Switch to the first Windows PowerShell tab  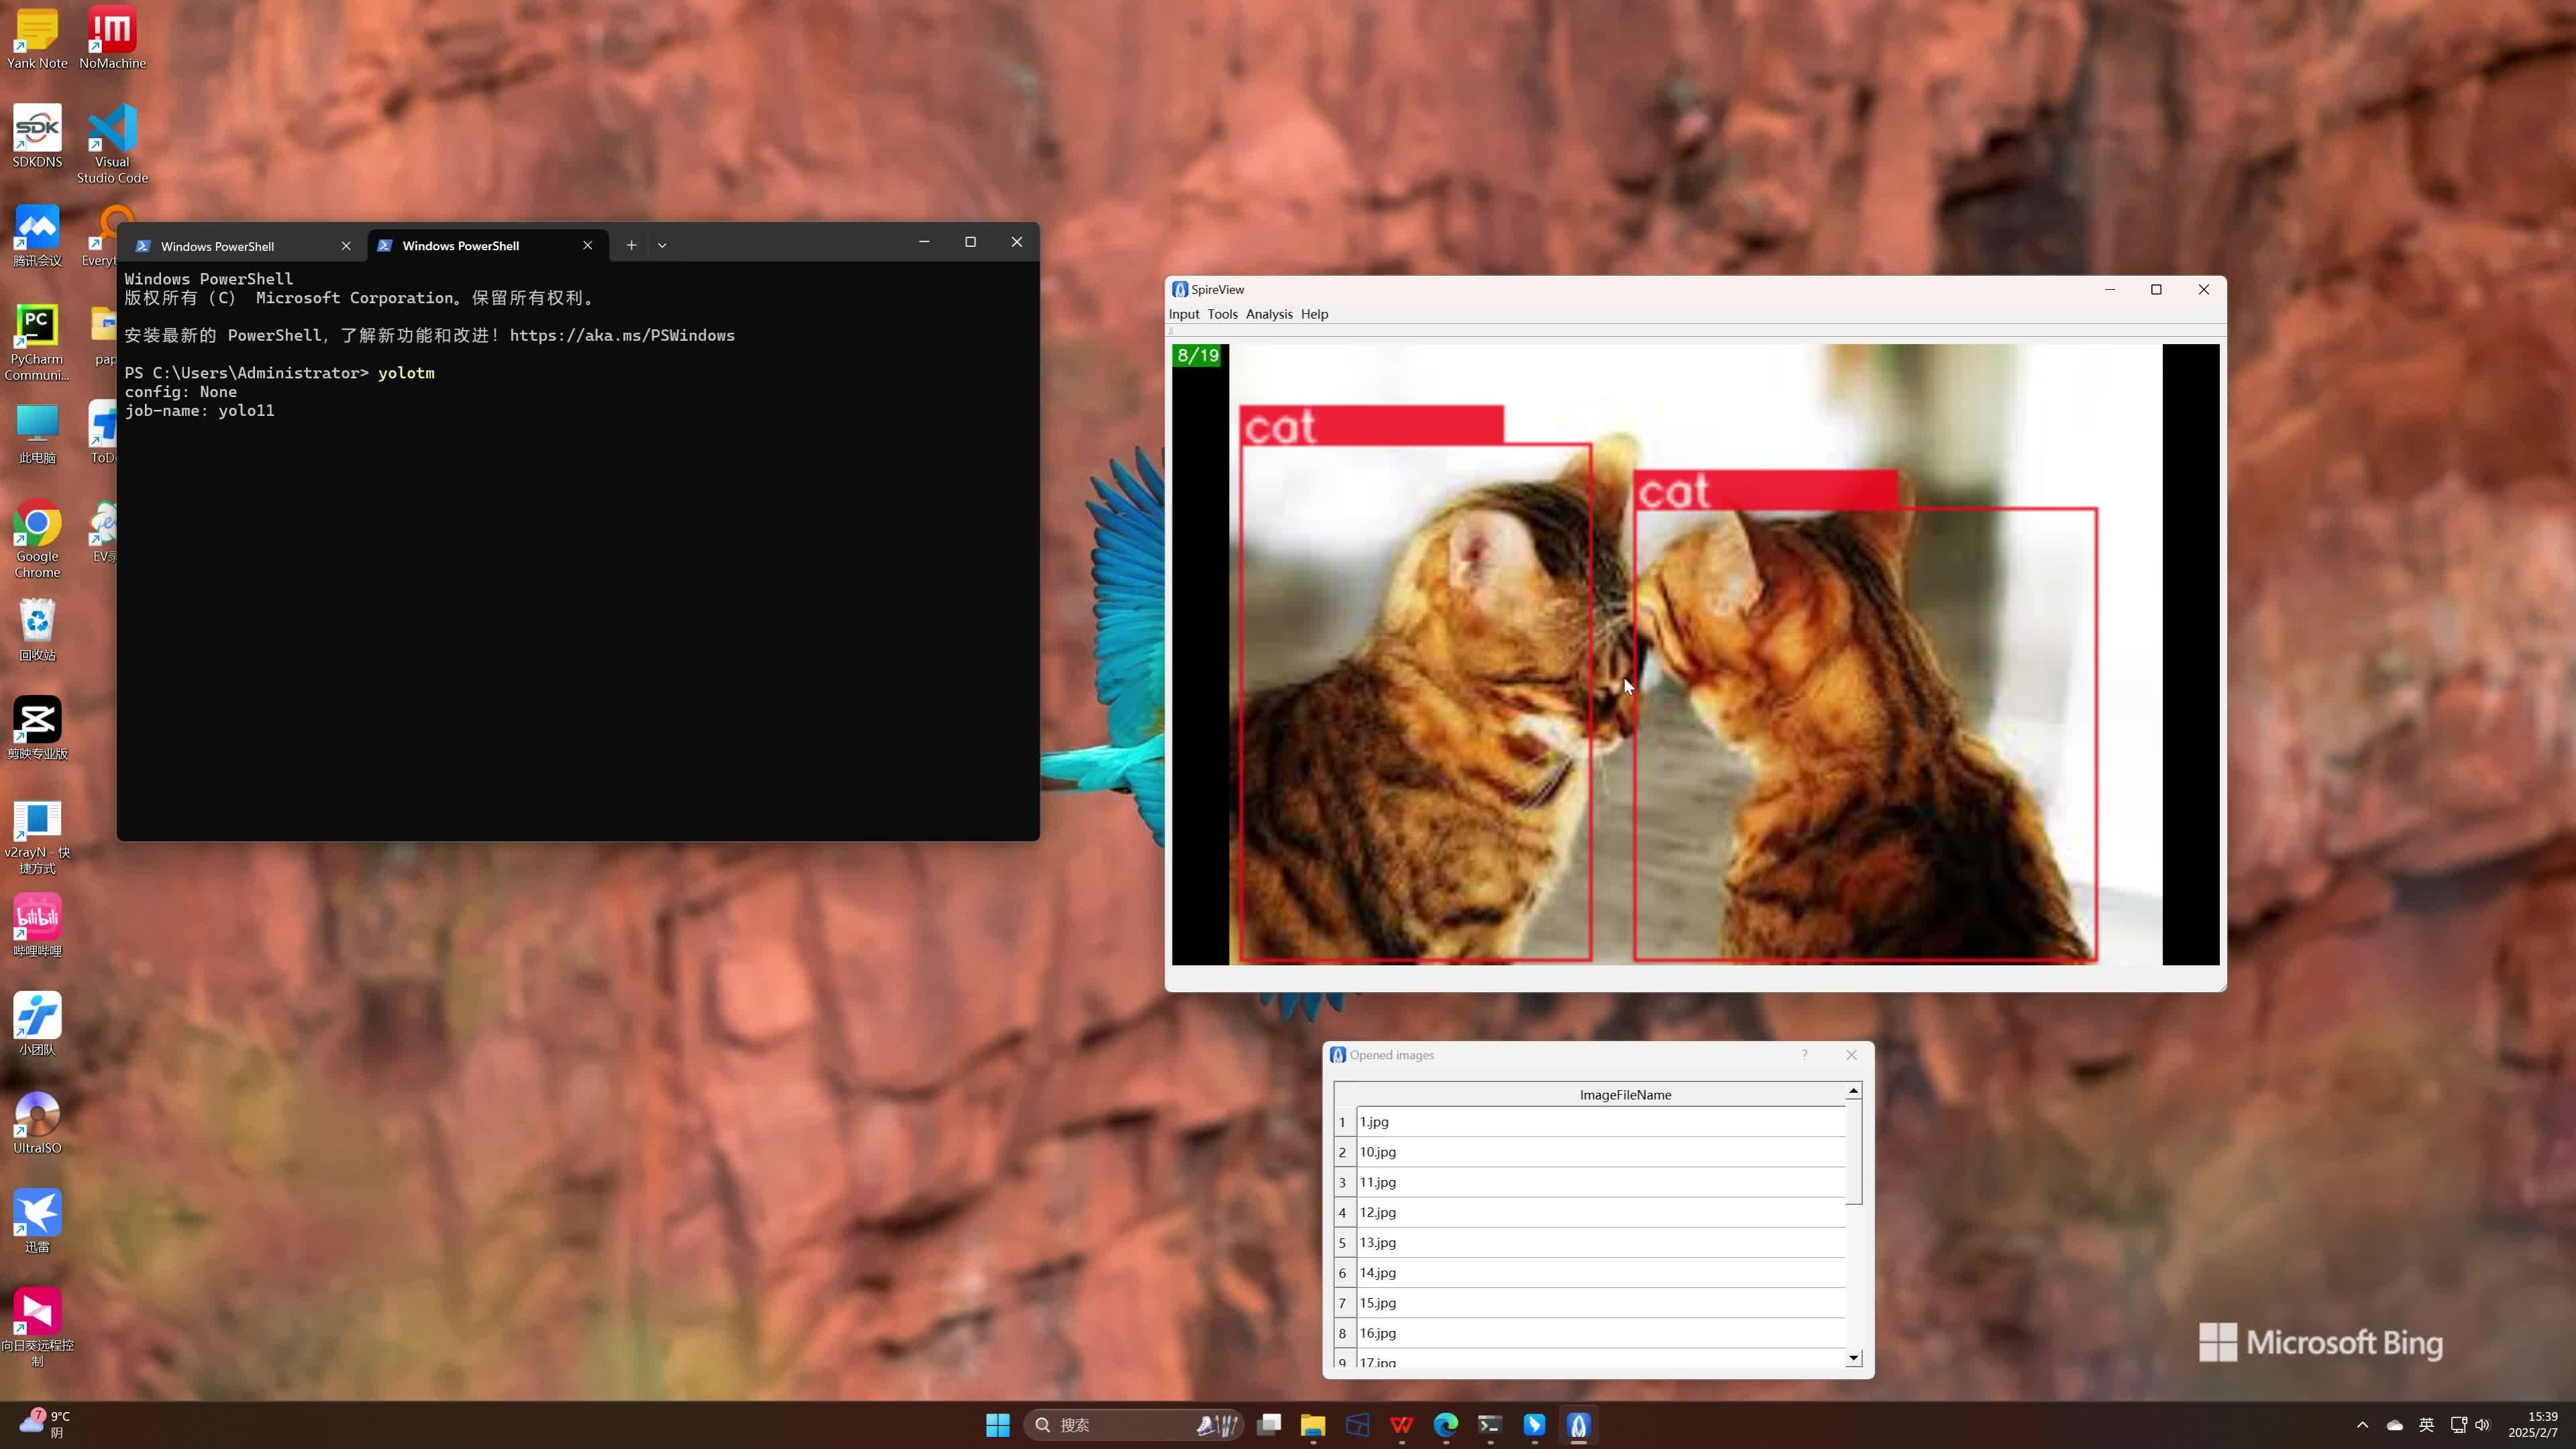pyautogui.click(x=217, y=246)
